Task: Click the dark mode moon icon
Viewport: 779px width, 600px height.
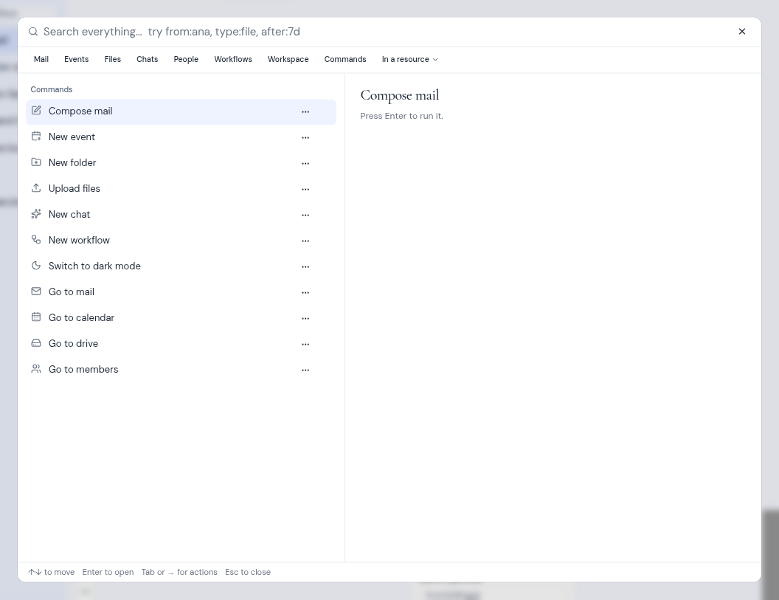Action: click(36, 266)
